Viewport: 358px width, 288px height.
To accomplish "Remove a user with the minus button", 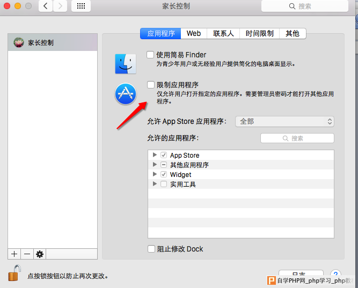I will (27, 254).
